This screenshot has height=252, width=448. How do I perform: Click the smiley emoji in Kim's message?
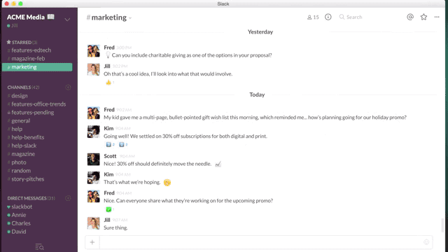click(x=167, y=182)
